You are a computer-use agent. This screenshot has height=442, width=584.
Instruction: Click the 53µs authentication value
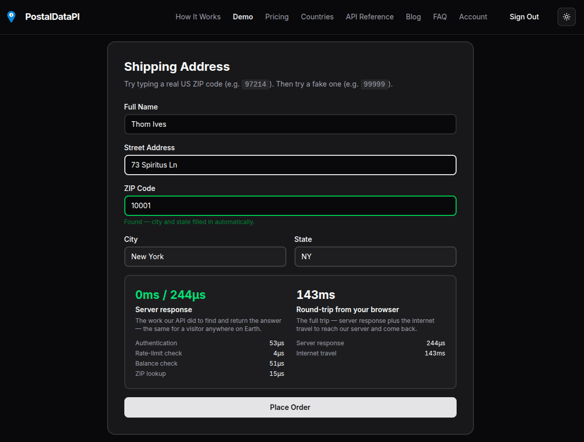point(277,343)
